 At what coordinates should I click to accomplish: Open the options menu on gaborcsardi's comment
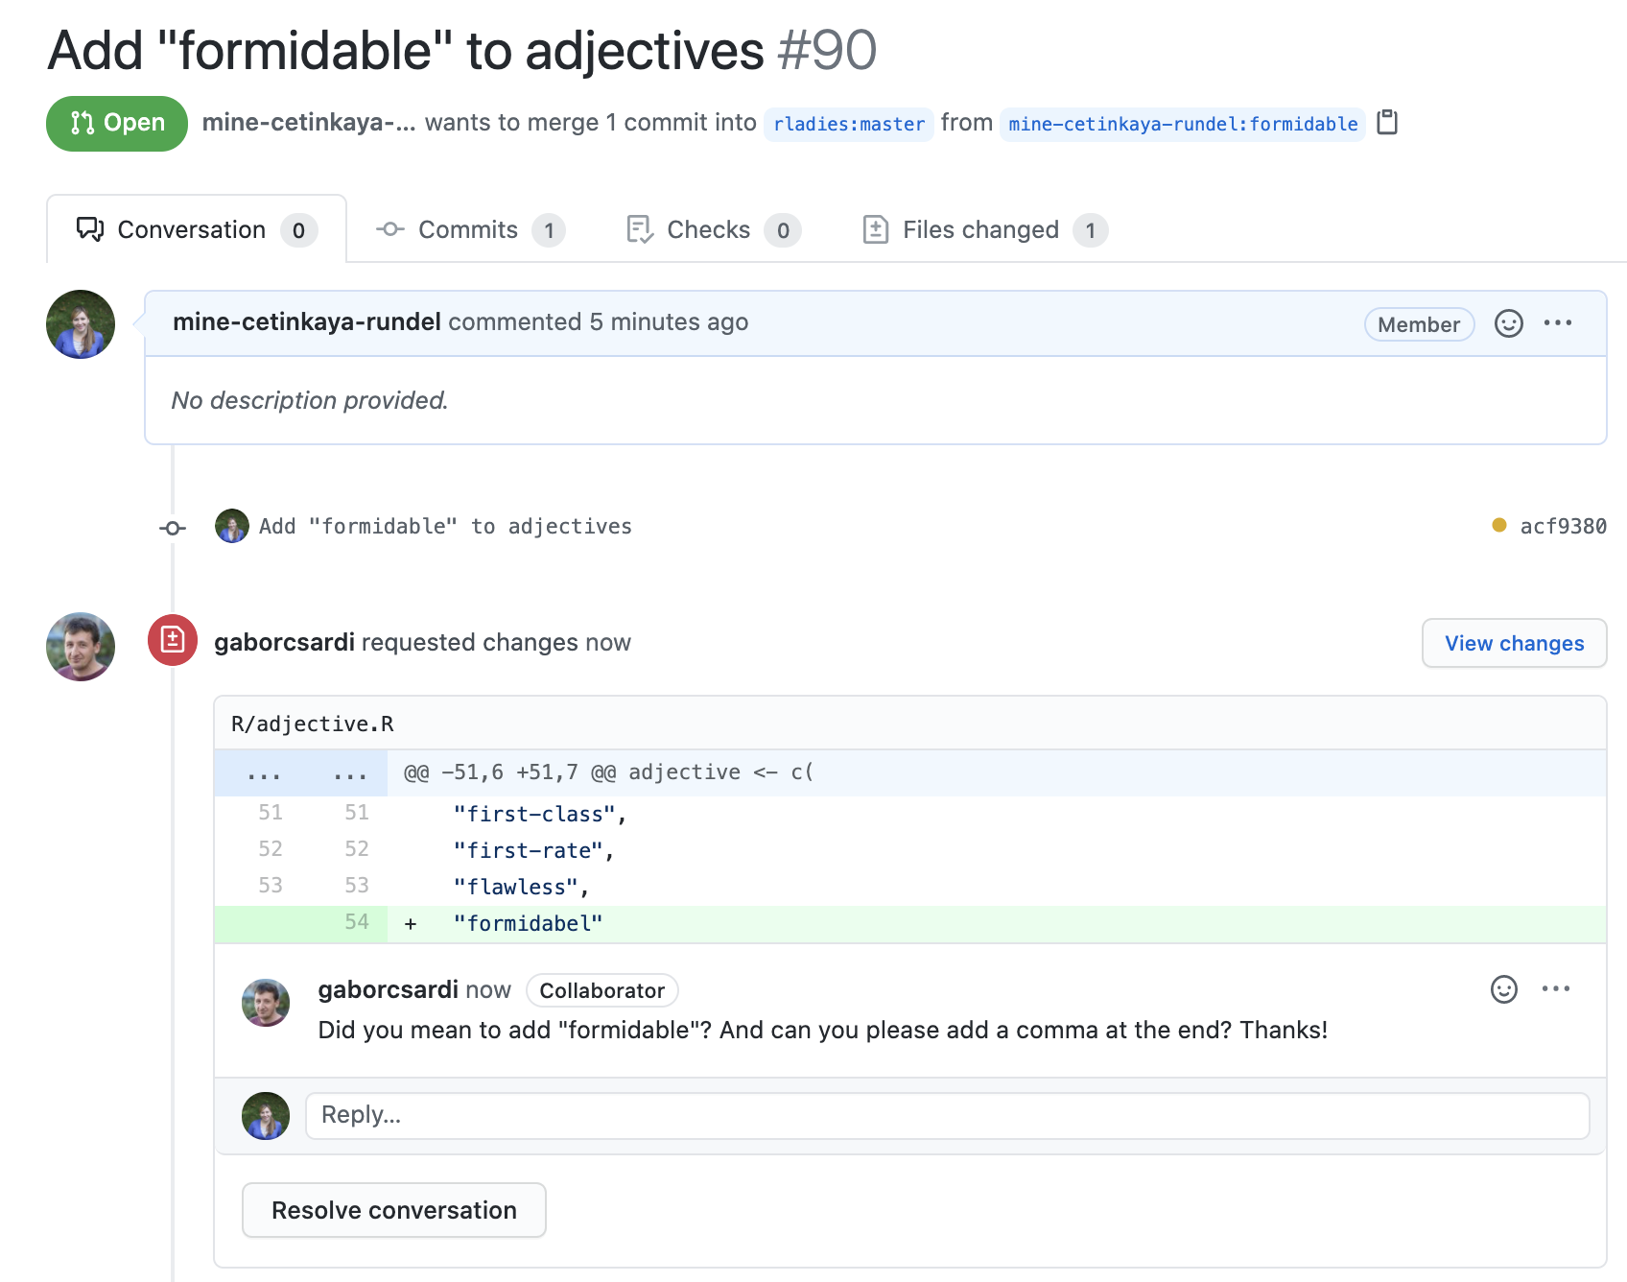point(1557,988)
